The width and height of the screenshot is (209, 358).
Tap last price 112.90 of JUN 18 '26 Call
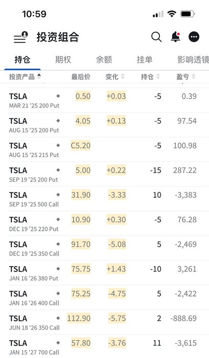[x=79, y=318]
